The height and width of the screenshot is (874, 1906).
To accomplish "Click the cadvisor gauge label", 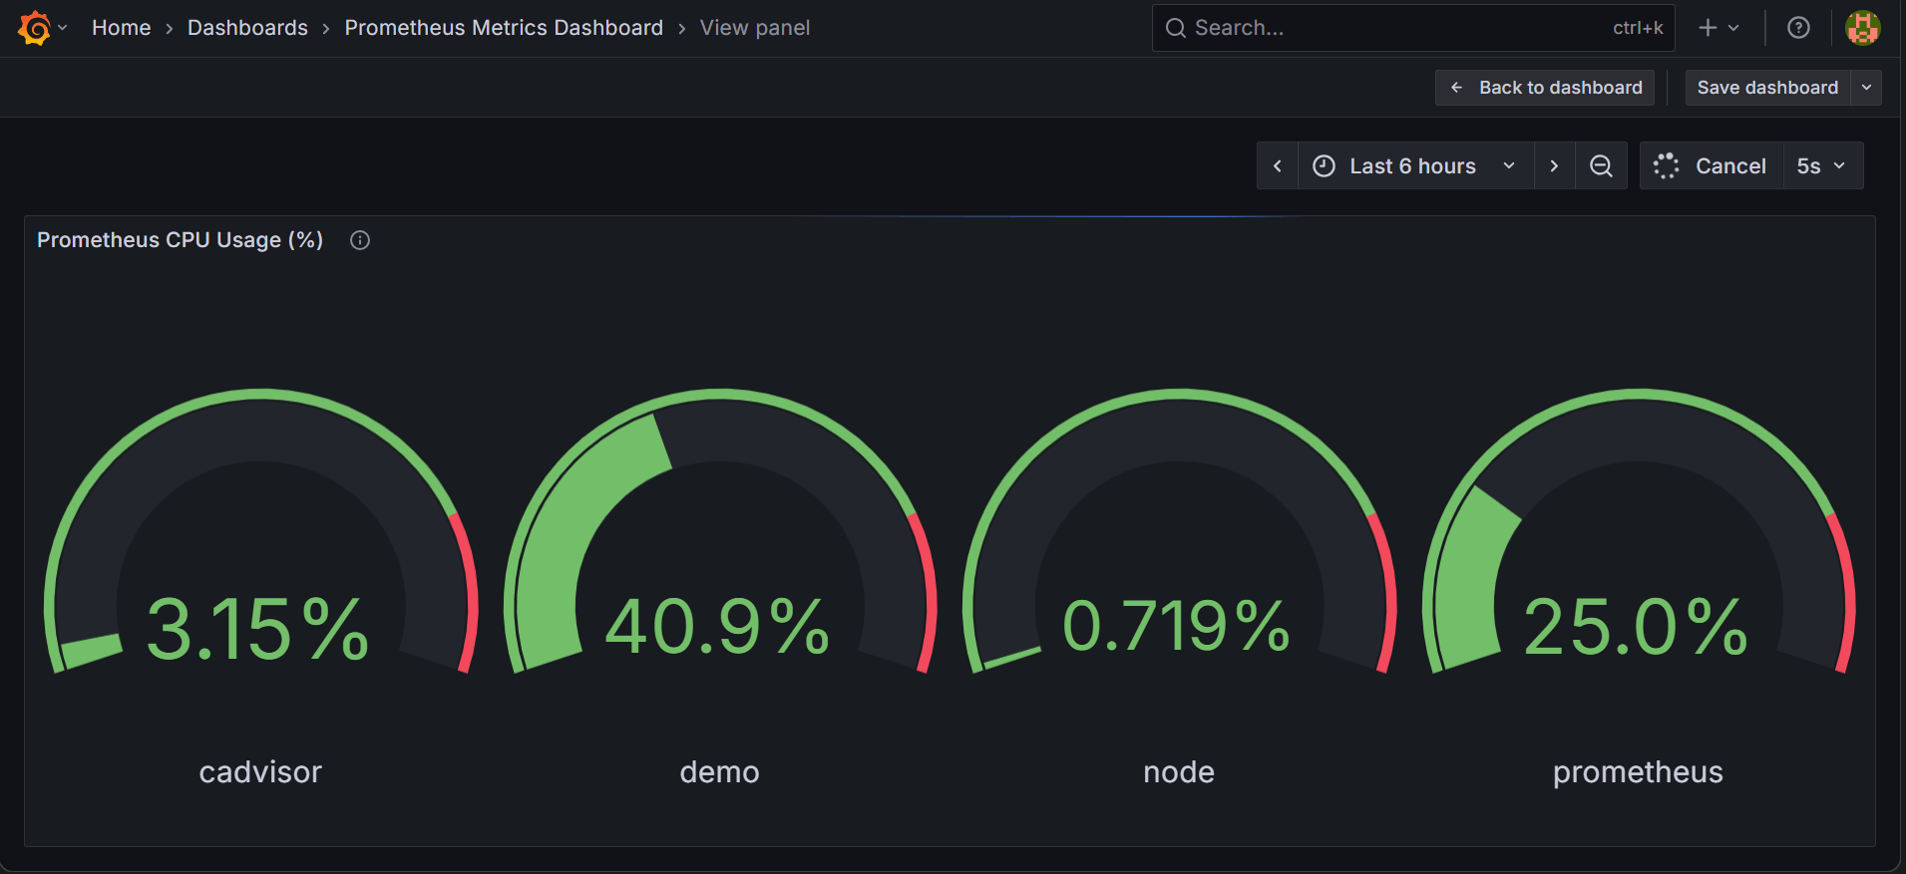I will (260, 772).
